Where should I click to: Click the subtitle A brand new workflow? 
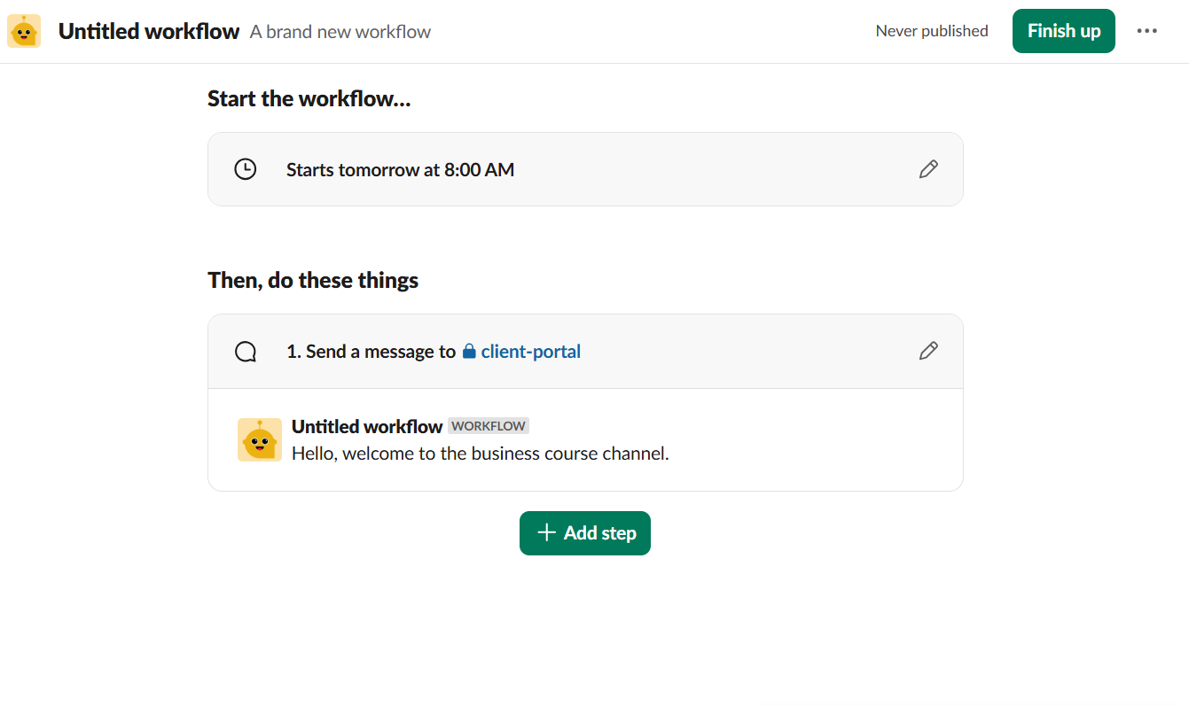pos(340,31)
